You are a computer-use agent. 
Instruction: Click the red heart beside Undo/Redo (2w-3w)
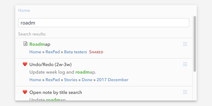(x=25, y=64)
